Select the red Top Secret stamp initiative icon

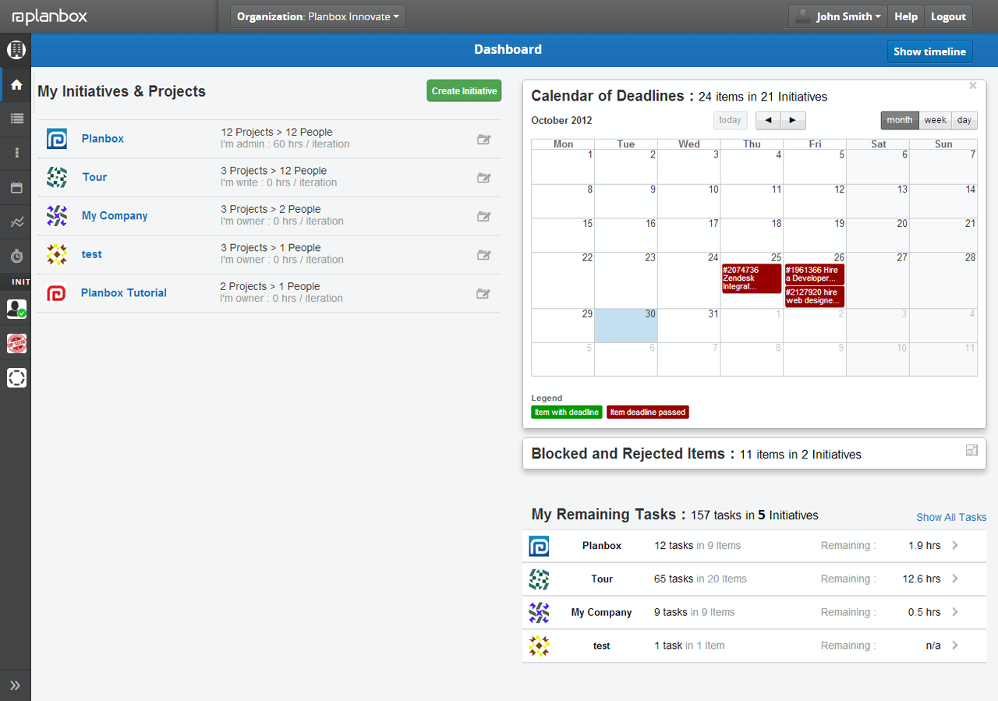tap(16, 343)
